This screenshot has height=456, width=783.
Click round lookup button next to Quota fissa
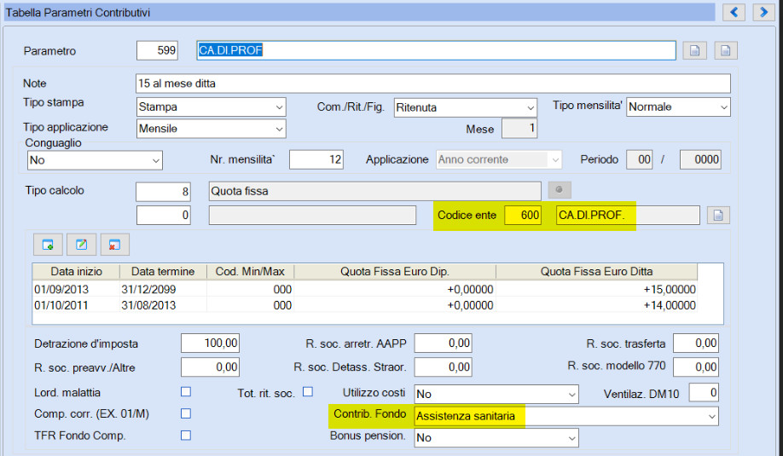point(560,190)
